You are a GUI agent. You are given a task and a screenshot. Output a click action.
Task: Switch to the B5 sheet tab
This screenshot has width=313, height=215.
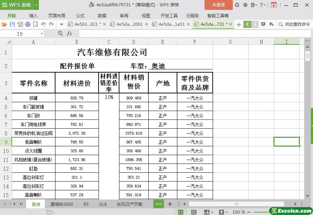pos(86,204)
